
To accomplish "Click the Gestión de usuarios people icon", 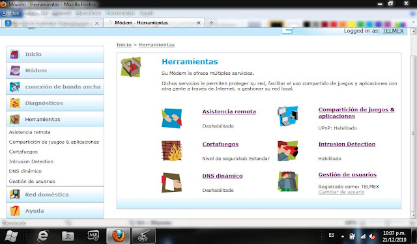I will click(x=288, y=182).
